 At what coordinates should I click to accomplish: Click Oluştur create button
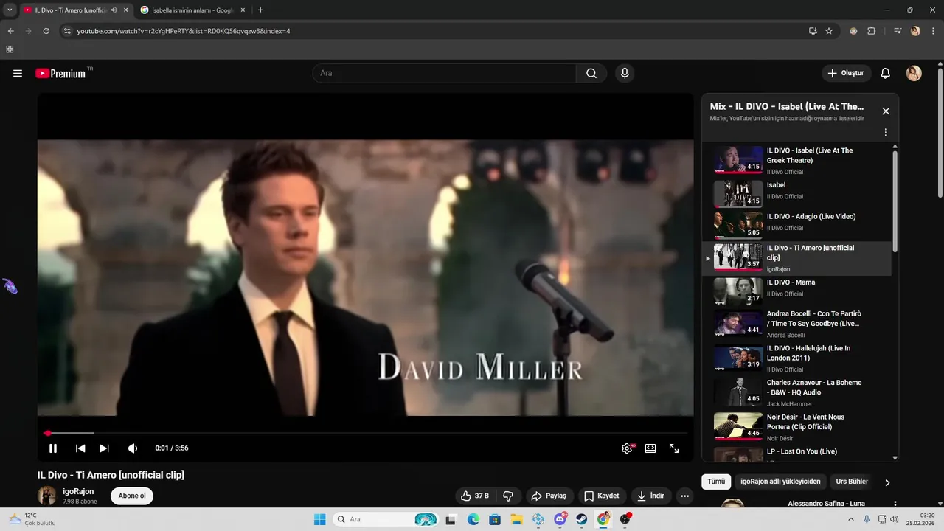coord(846,73)
